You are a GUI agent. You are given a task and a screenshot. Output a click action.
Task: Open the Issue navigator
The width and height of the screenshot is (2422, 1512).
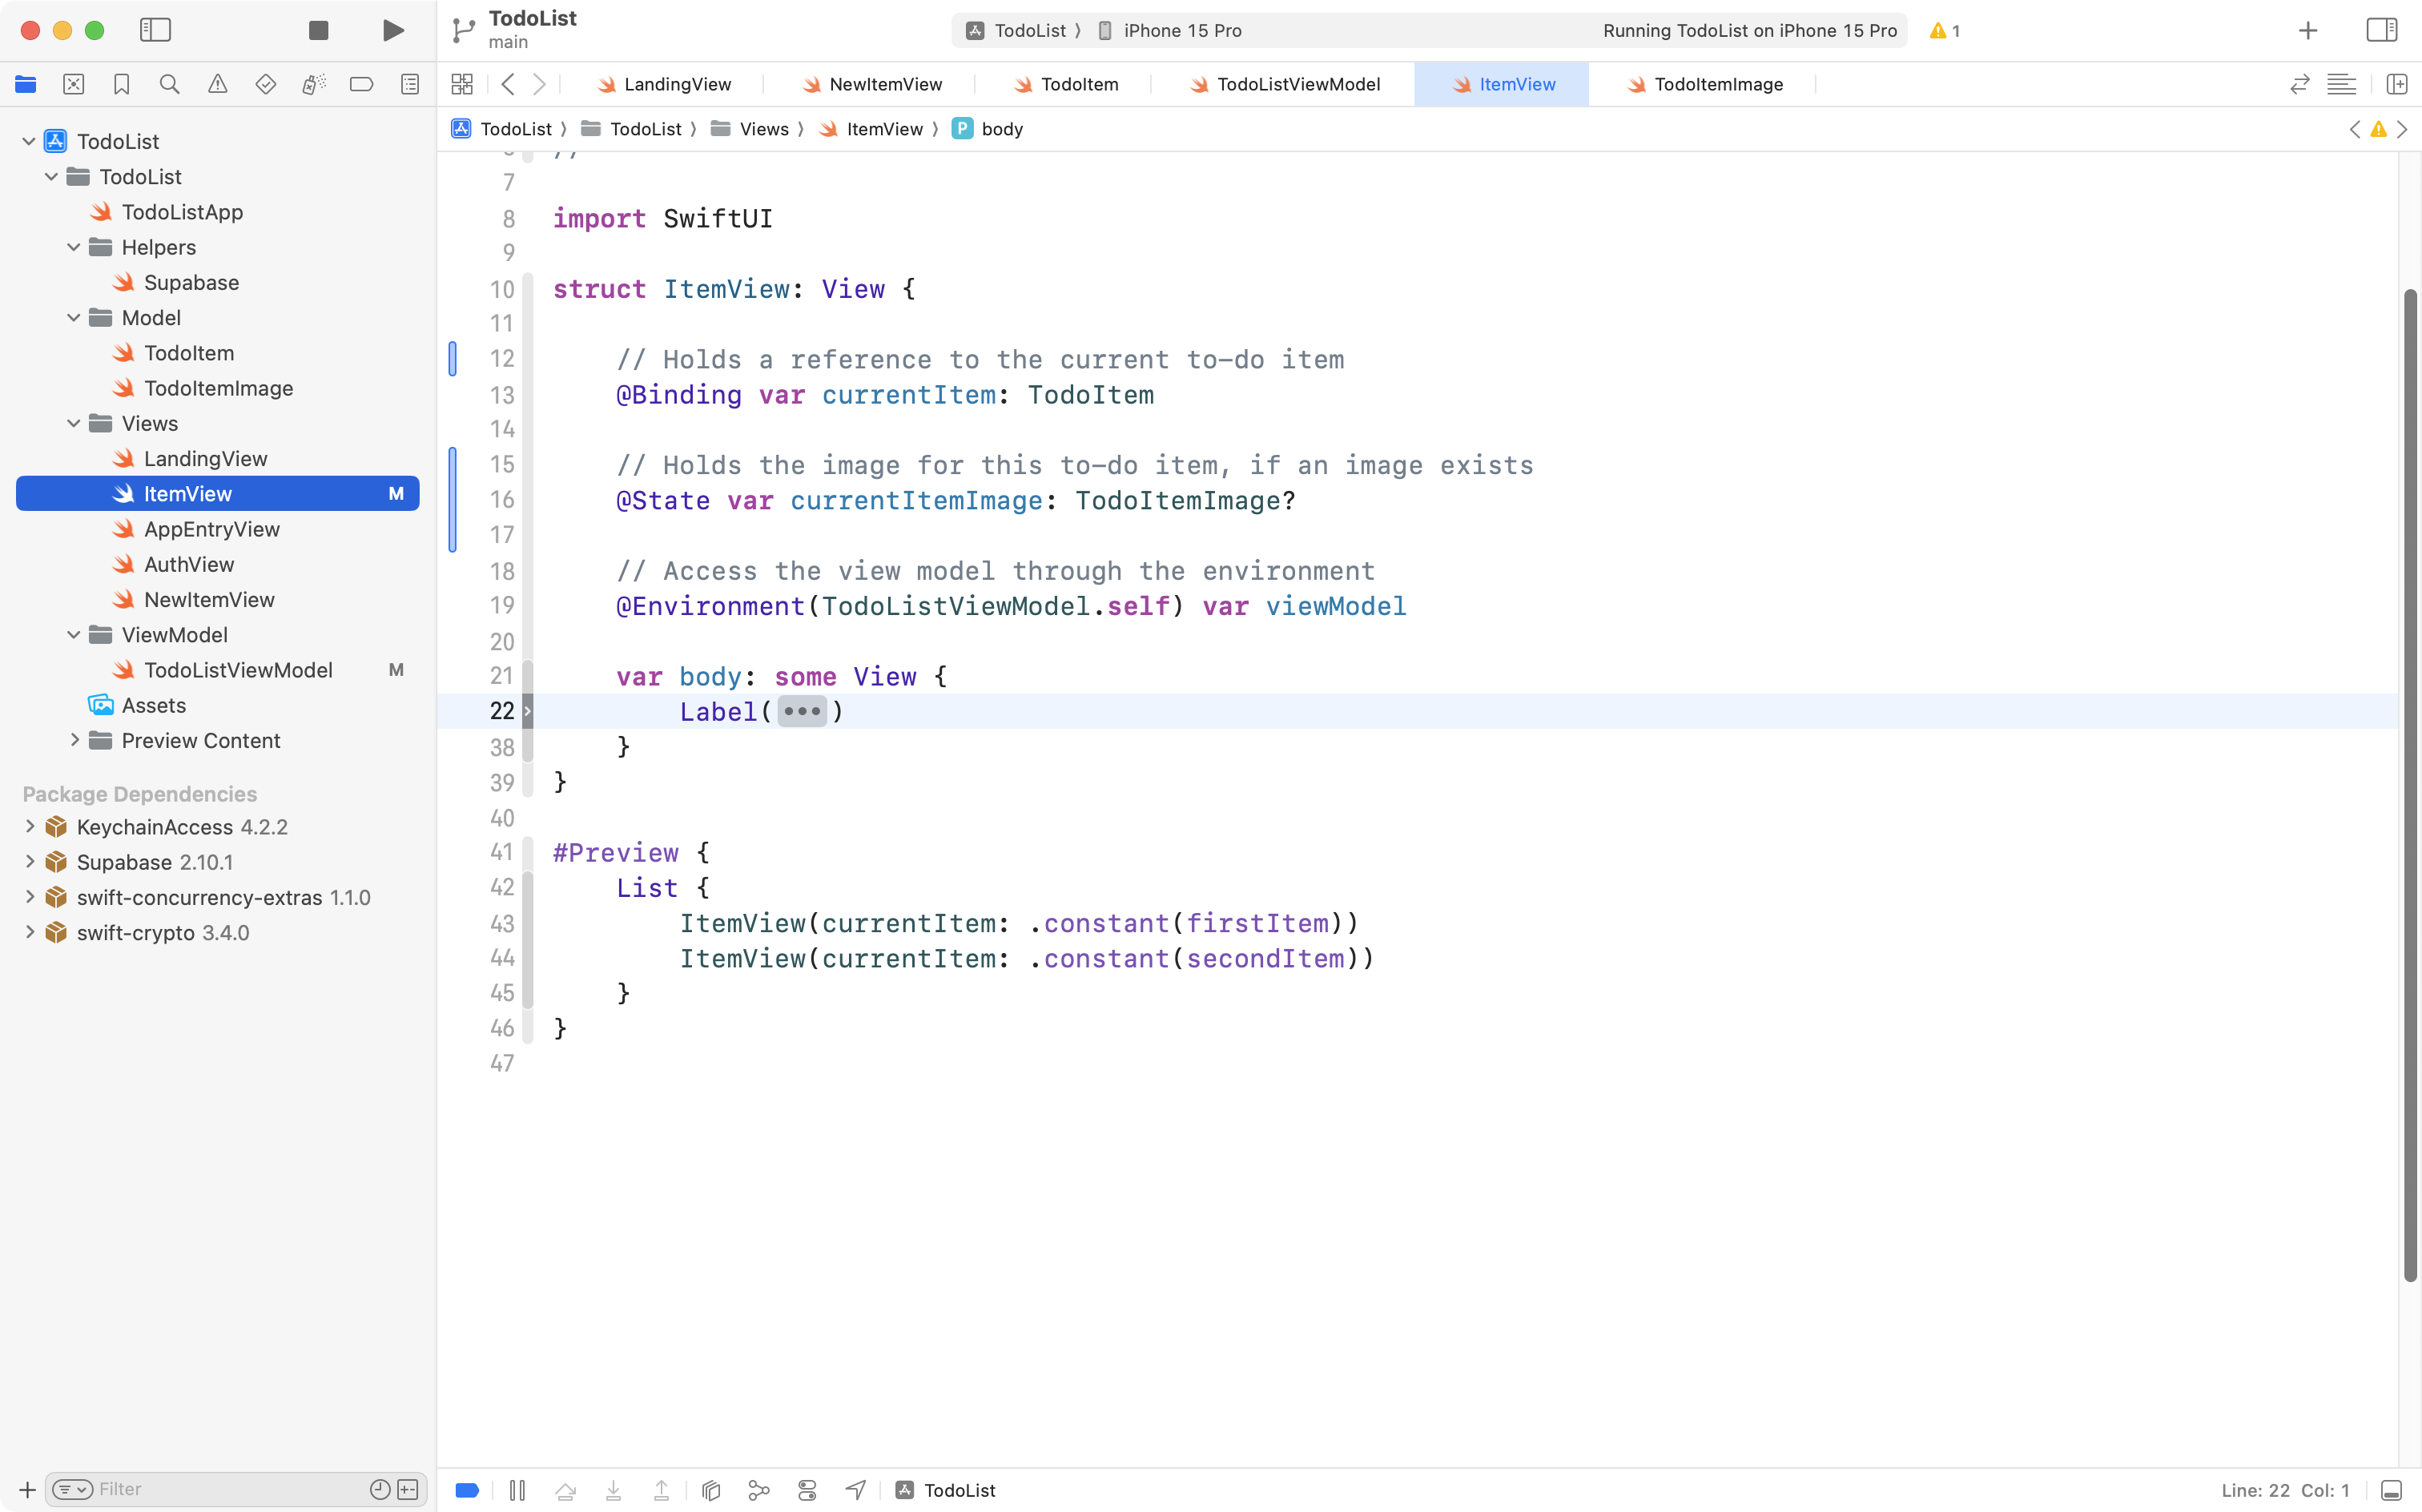pyautogui.click(x=218, y=84)
